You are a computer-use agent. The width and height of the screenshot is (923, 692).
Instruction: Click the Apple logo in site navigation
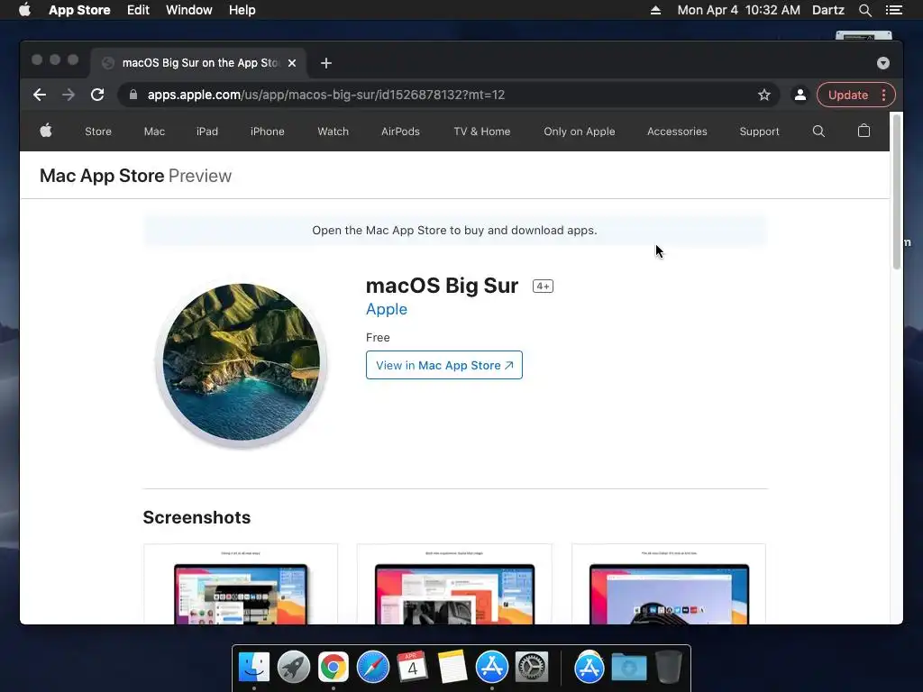point(46,131)
